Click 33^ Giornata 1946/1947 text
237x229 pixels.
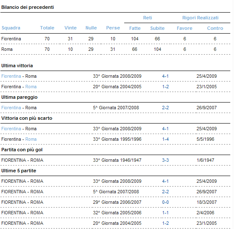117,160
